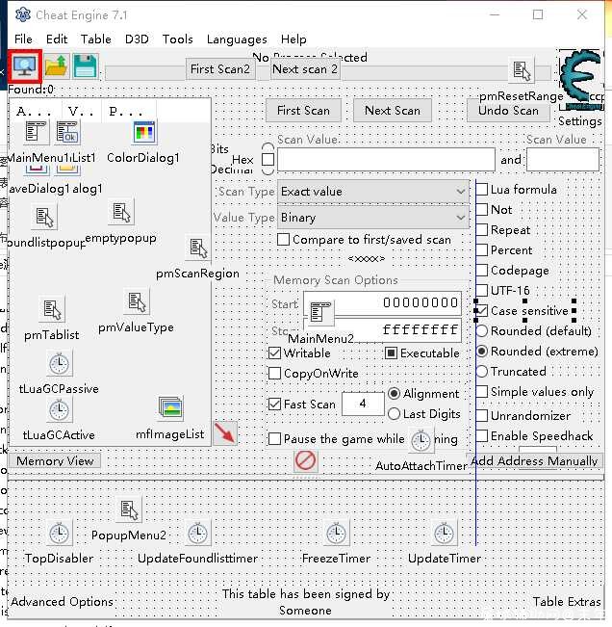Click the Cheat Engine logo
Image resolution: width=612 pixels, height=627 pixels.
581,80
